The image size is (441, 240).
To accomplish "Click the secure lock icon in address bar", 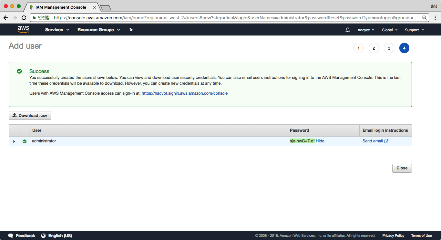I will [x=34, y=18].
